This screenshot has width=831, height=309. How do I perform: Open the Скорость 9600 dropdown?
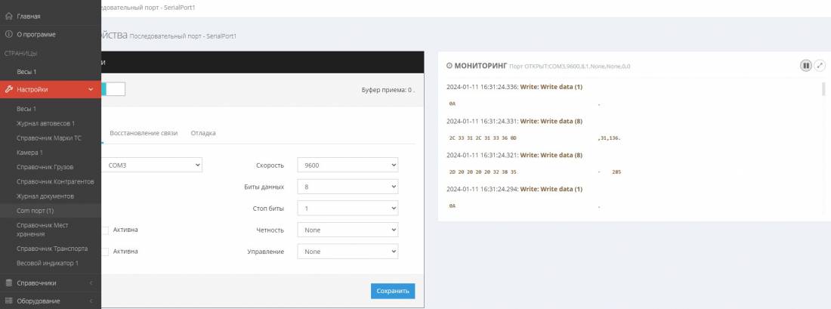pyautogui.click(x=348, y=165)
